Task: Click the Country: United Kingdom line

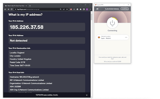Action: [21, 59]
